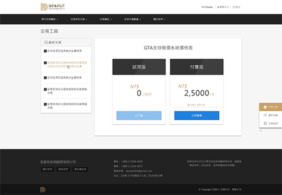
Task: Focus the promo code input in the 付費版 card
Action: pos(197,105)
